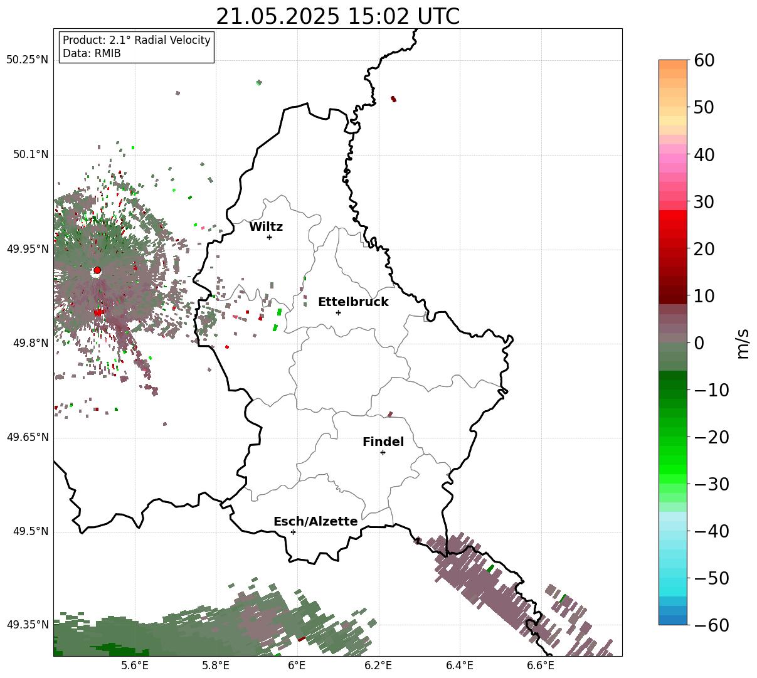Click the Findel location cross marker
Viewport: 757px width, 678px height.
(383, 452)
